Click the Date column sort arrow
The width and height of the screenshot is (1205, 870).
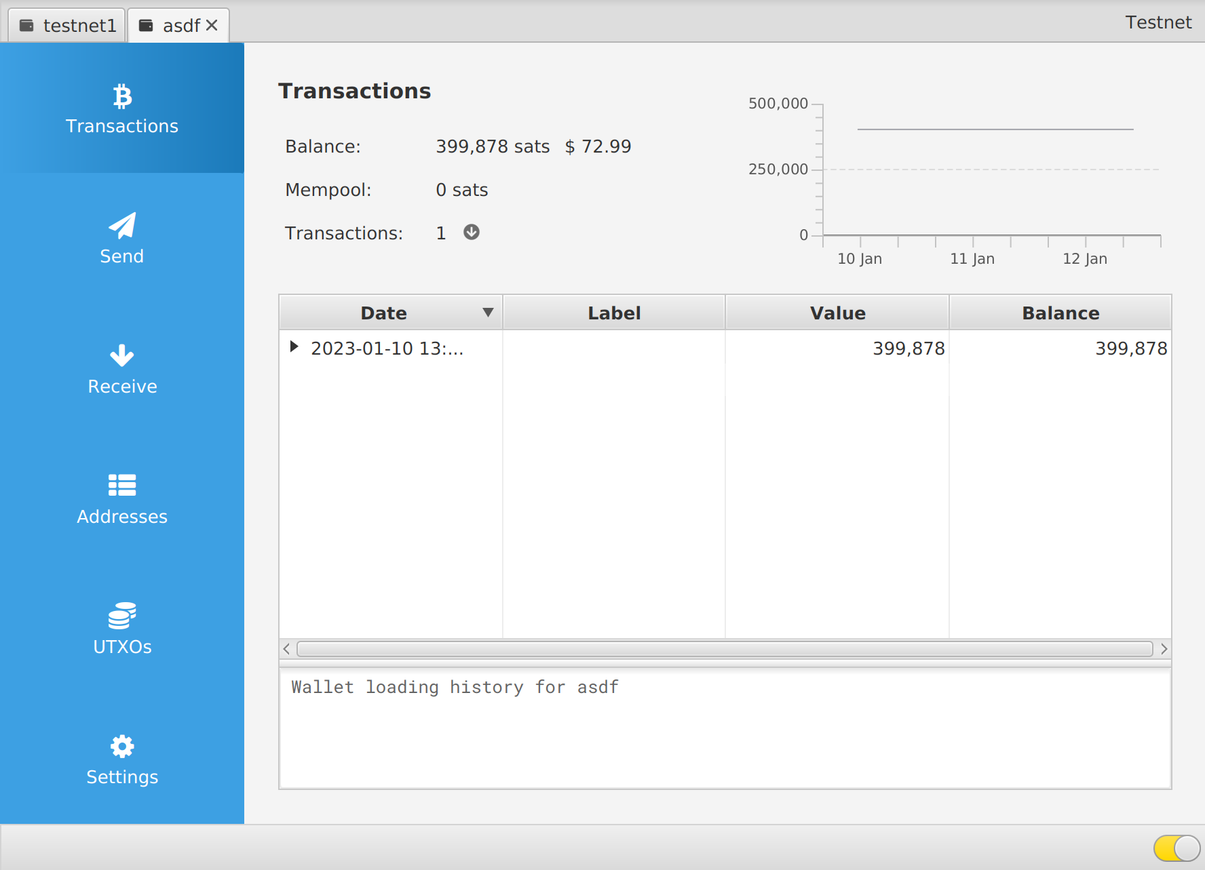488,313
